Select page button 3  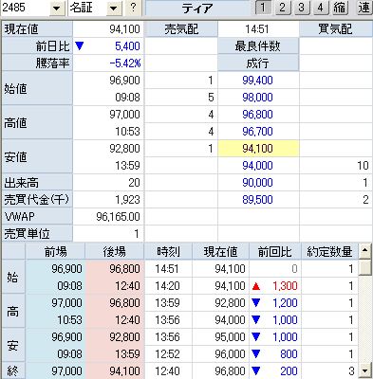point(301,8)
